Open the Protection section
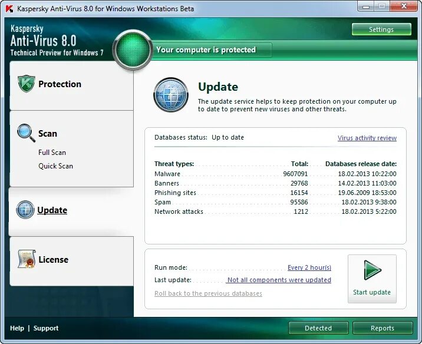Image resolution: width=422 pixels, height=344 pixels. 71,85
